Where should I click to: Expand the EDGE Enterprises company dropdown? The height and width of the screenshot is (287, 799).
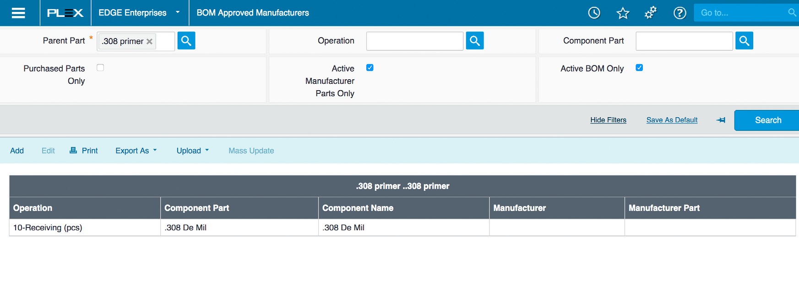(140, 13)
